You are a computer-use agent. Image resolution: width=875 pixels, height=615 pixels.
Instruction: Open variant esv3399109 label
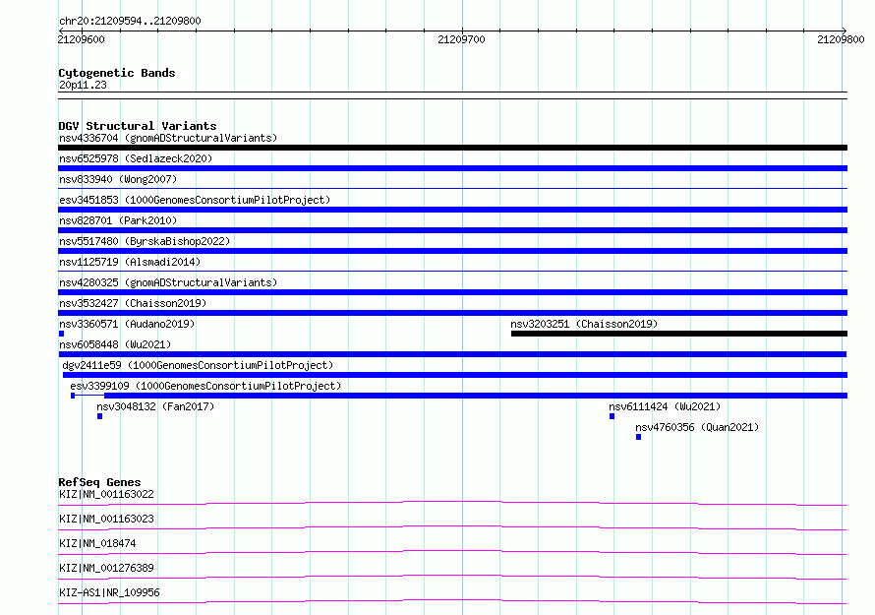(x=205, y=386)
